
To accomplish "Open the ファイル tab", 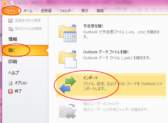I will [x=10, y=11].
